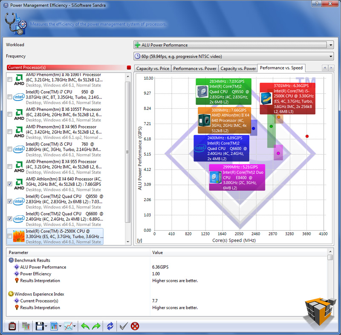Viewport: 341px width, 335px height.
Task: Uncheck the Athlon II X4 640 checkbox
Action: coord(9,184)
